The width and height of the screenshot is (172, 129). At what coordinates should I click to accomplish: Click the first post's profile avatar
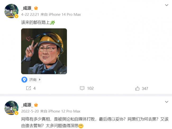[11, 11]
